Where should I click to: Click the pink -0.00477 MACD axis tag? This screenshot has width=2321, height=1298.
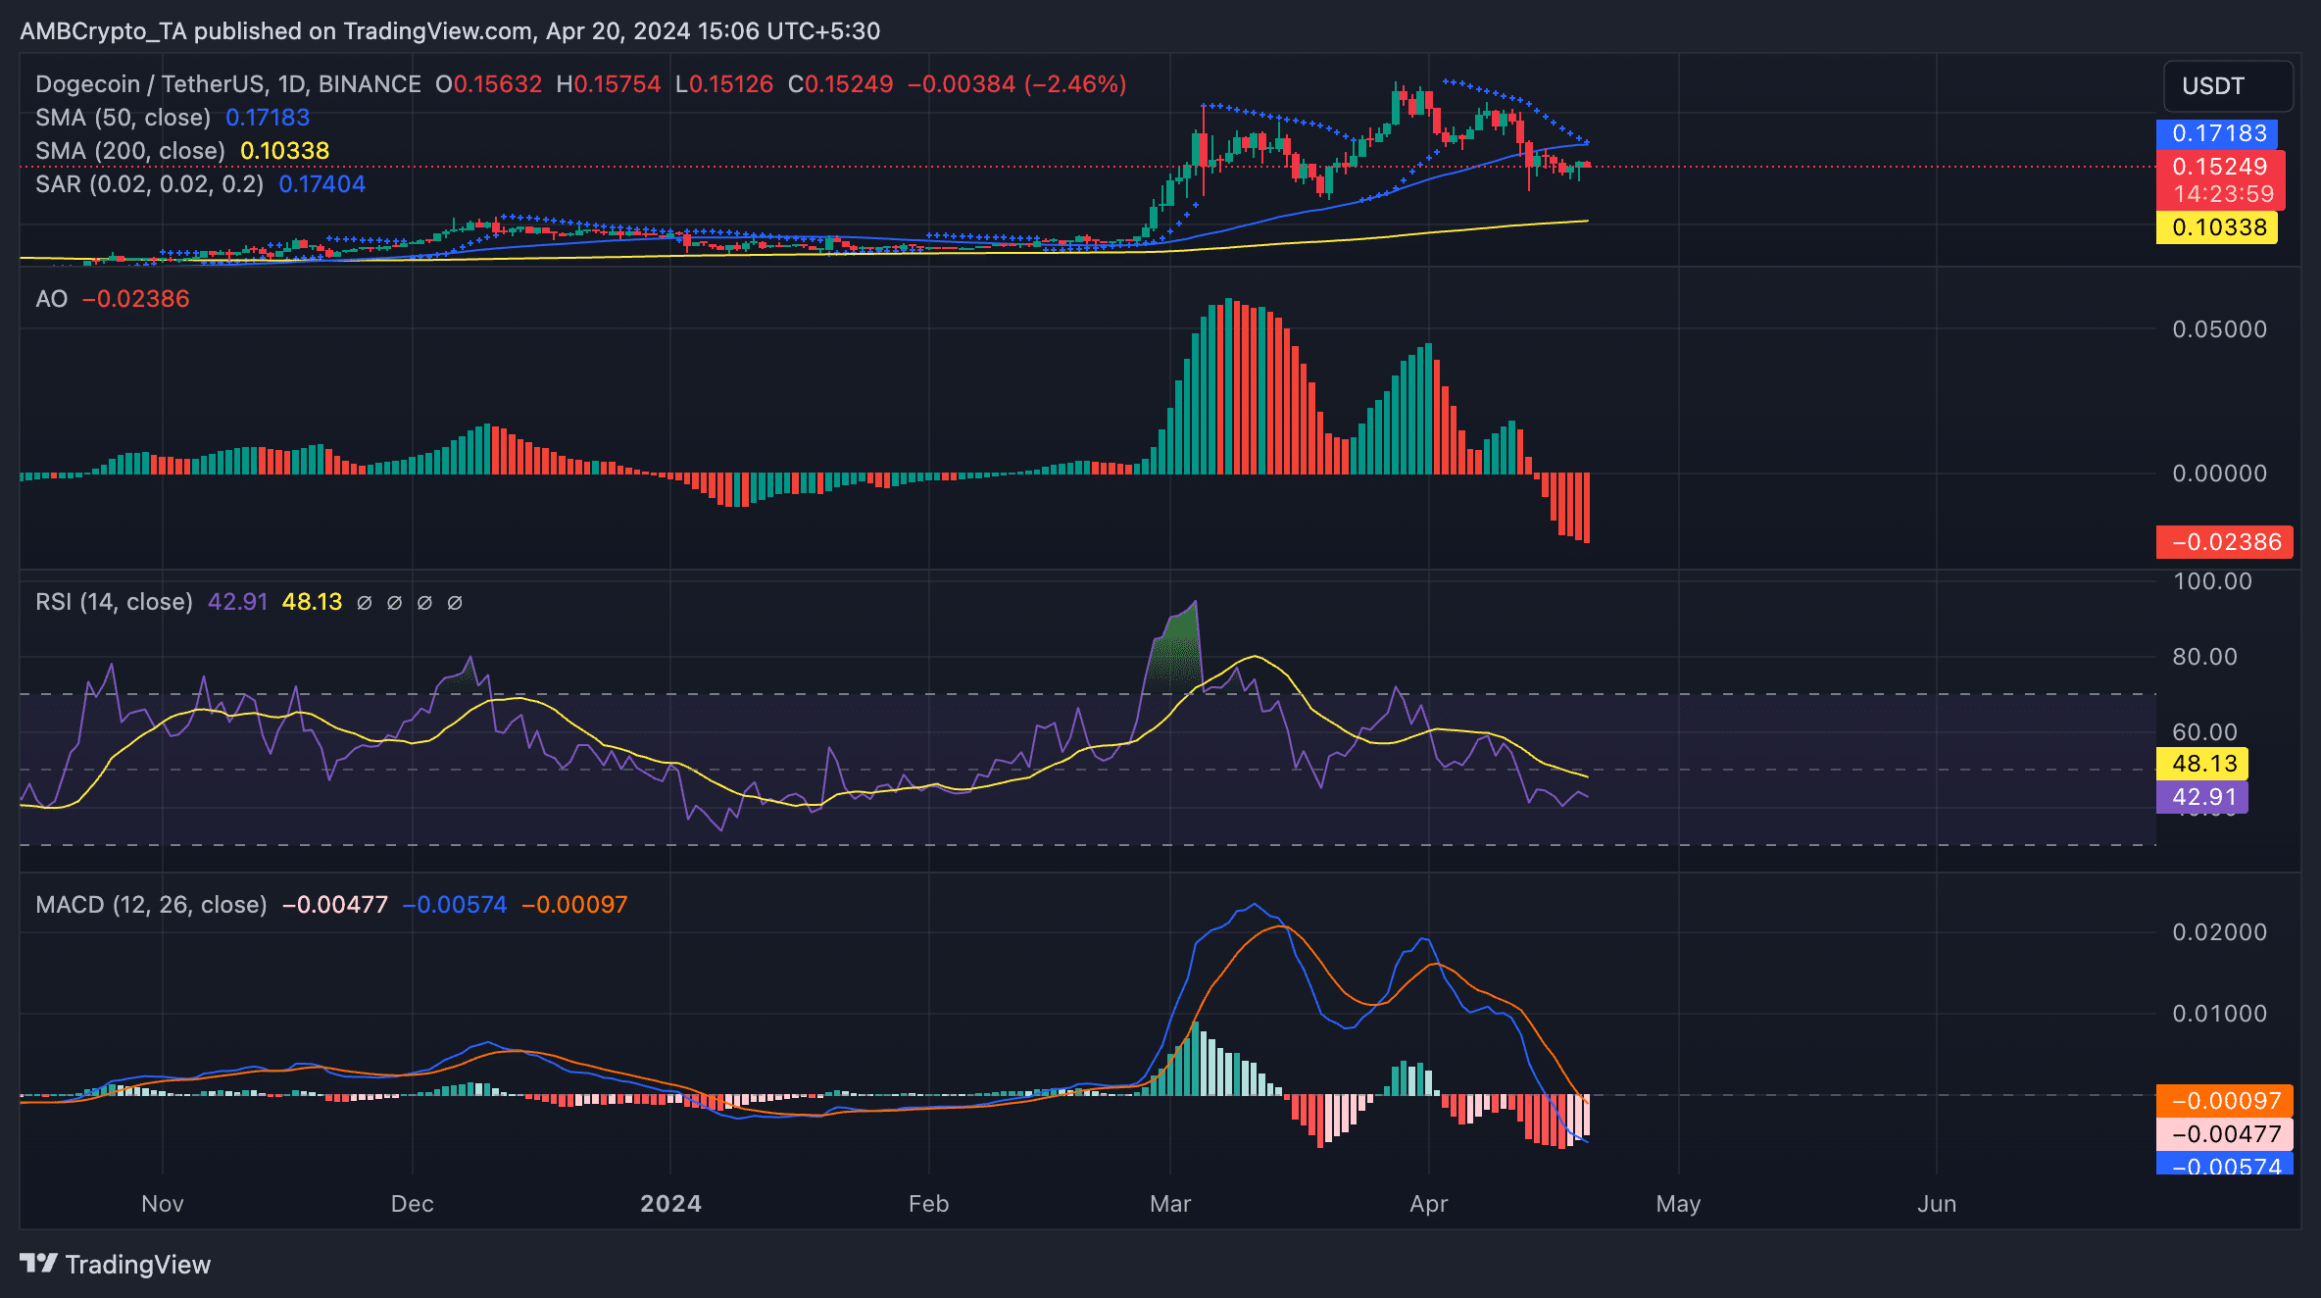click(2225, 1134)
